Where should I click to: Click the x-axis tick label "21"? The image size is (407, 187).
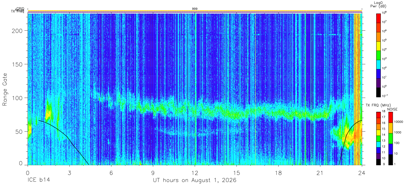320,172
